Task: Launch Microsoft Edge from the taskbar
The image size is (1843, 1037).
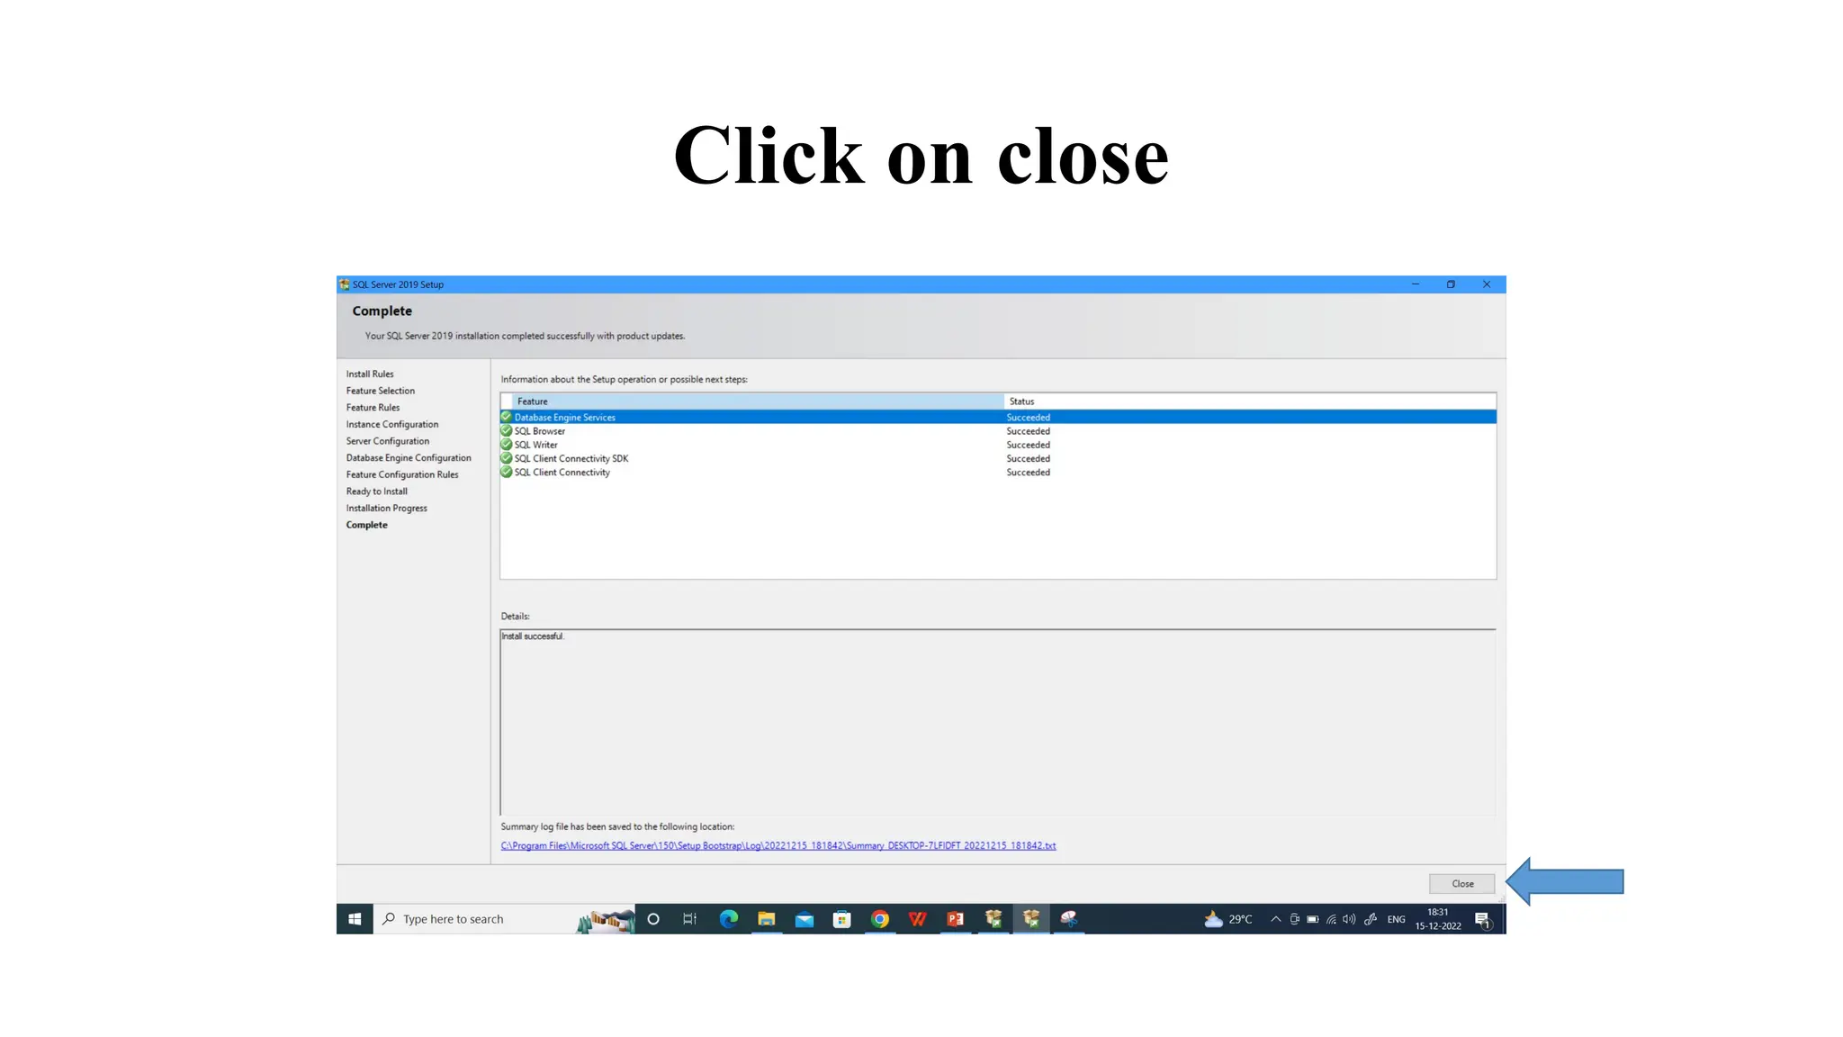Action: pos(729,919)
